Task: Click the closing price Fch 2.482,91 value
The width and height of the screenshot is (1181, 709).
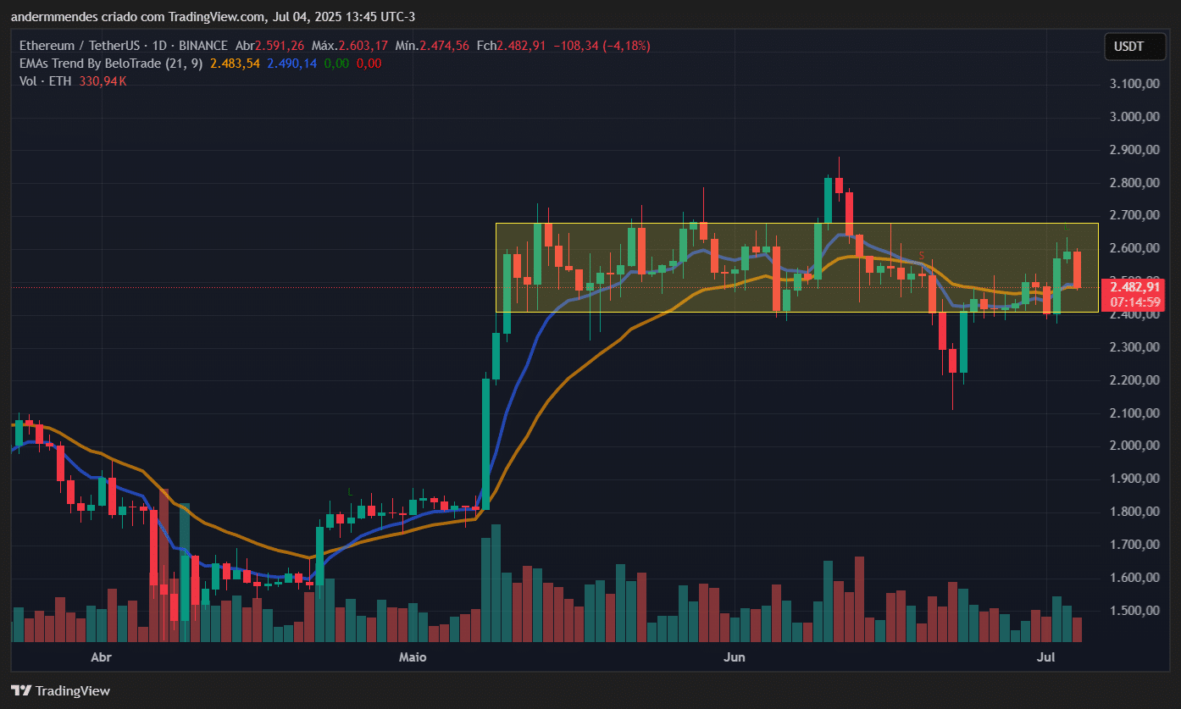Action: pos(522,46)
